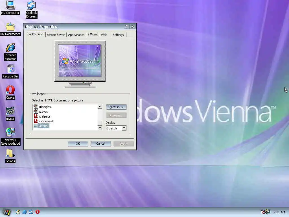Click the 9:11 AM system clock

(x=279, y=212)
